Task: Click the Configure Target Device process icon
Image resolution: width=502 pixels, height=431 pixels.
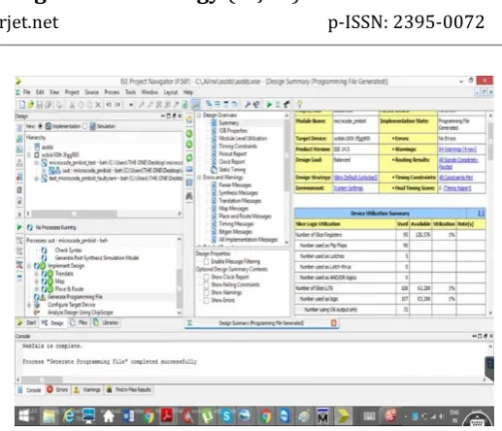Action: coord(37,305)
